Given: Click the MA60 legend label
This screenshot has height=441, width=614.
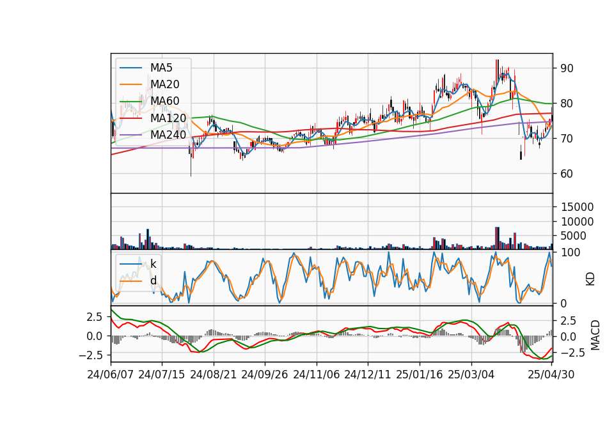Looking at the screenshot, I should click(x=164, y=101).
